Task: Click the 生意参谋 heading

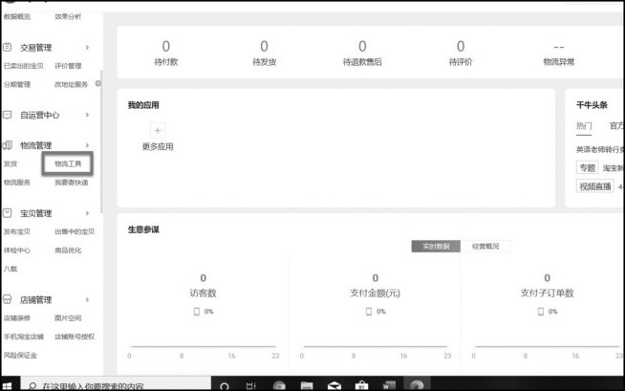Action: tap(143, 229)
